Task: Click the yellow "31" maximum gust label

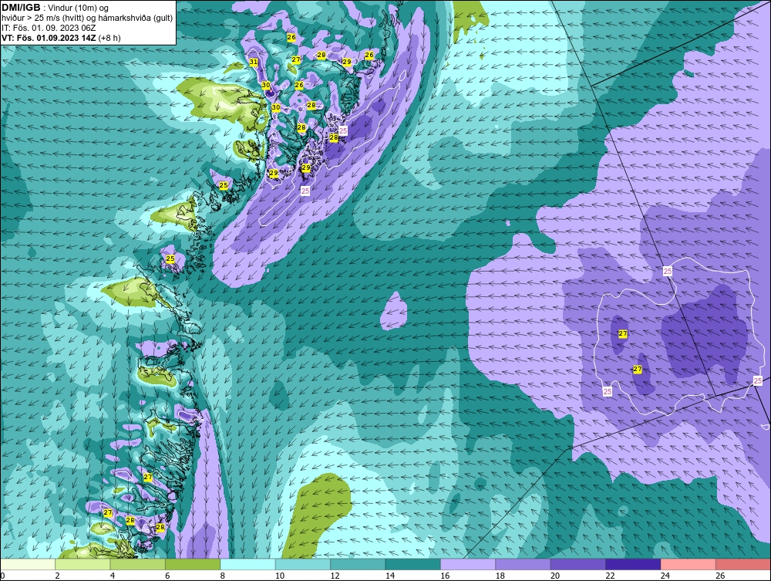Action: point(253,62)
